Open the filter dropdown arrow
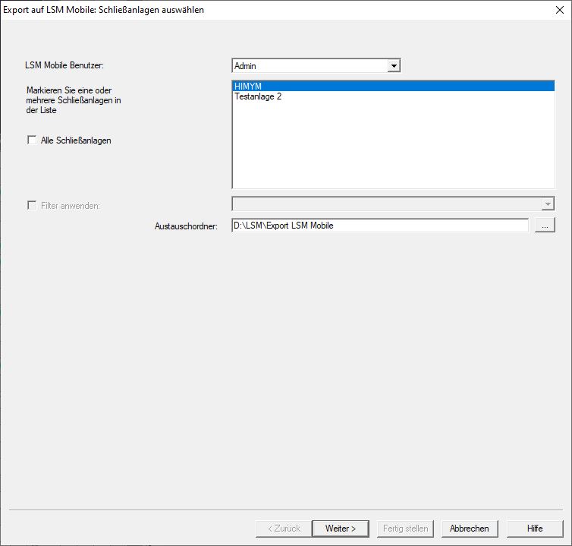The image size is (572, 546). pyautogui.click(x=548, y=204)
